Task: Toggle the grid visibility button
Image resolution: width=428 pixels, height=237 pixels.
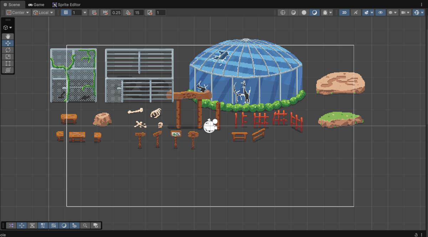Action: click(x=66, y=12)
